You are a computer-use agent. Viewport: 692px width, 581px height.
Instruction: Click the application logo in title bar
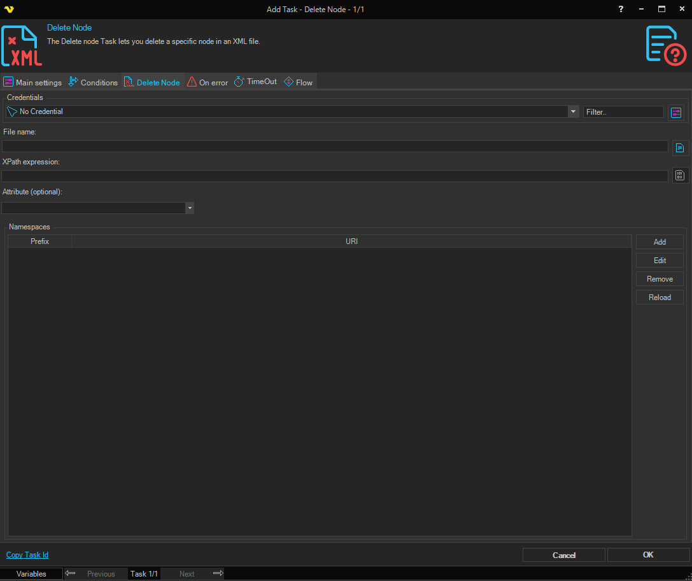coord(9,10)
